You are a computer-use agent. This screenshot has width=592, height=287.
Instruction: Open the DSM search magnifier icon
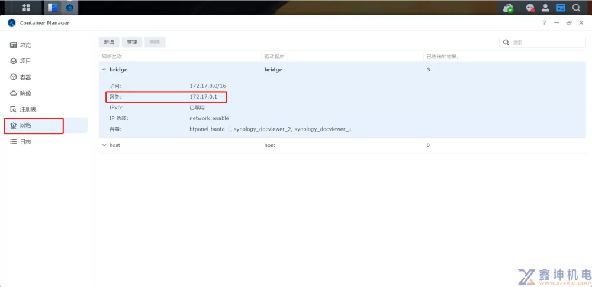click(x=576, y=8)
